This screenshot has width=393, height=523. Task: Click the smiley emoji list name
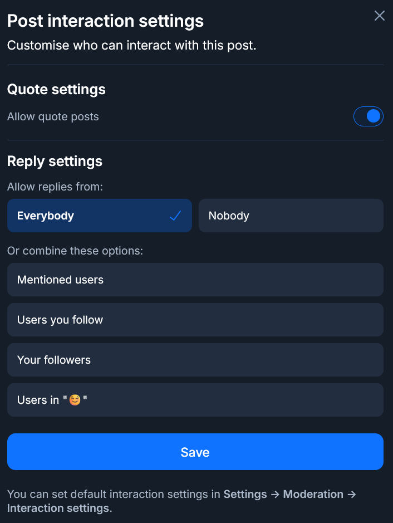coord(75,400)
